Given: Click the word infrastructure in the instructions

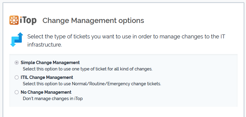Looking at the screenshot, I should [45, 45].
